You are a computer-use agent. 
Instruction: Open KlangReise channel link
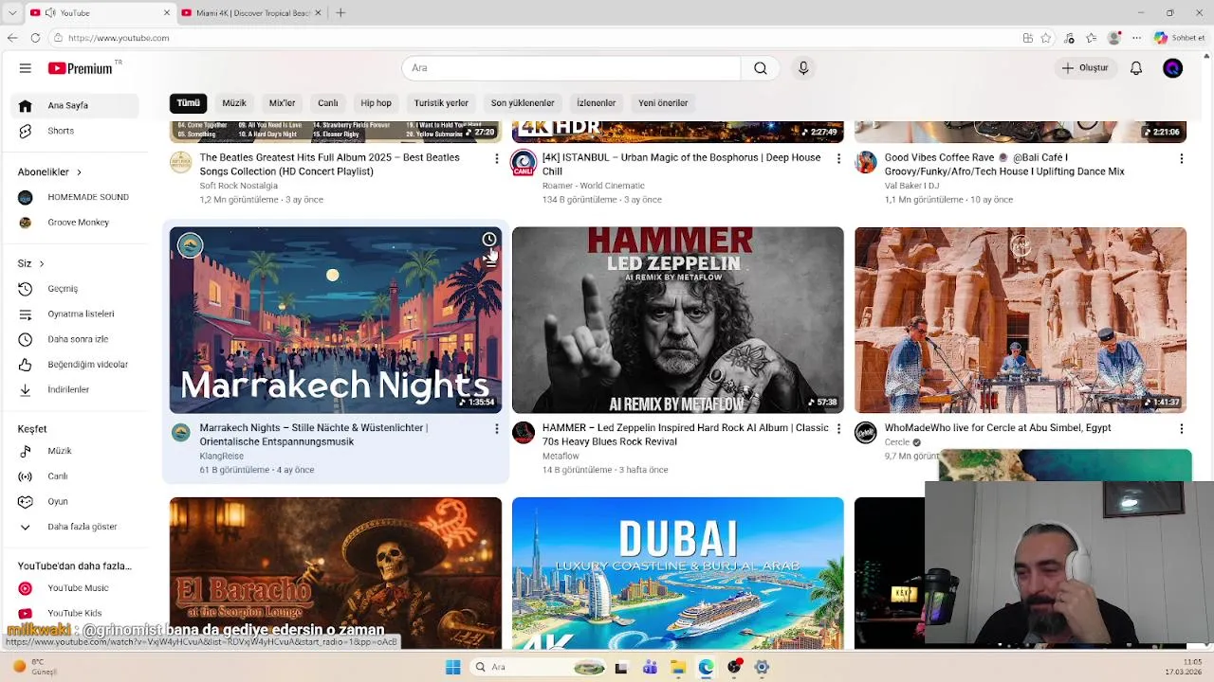(222, 457)
